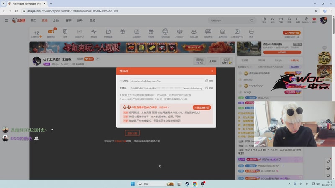This screenshot has width=335, height=188.
Task: Open Chrome from the taskbar
Action: (195, 184)
